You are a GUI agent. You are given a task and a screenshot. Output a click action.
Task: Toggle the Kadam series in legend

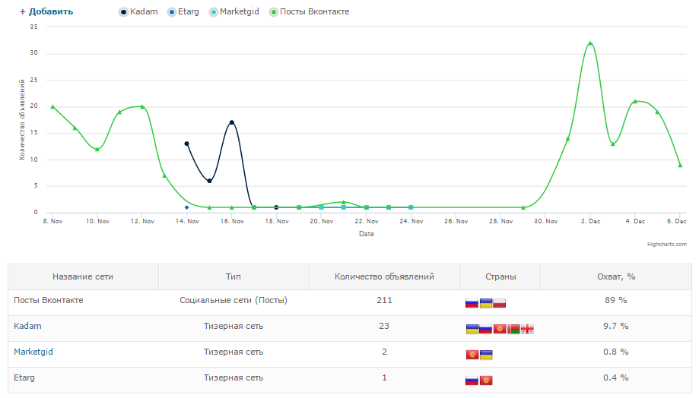(138, 11)
